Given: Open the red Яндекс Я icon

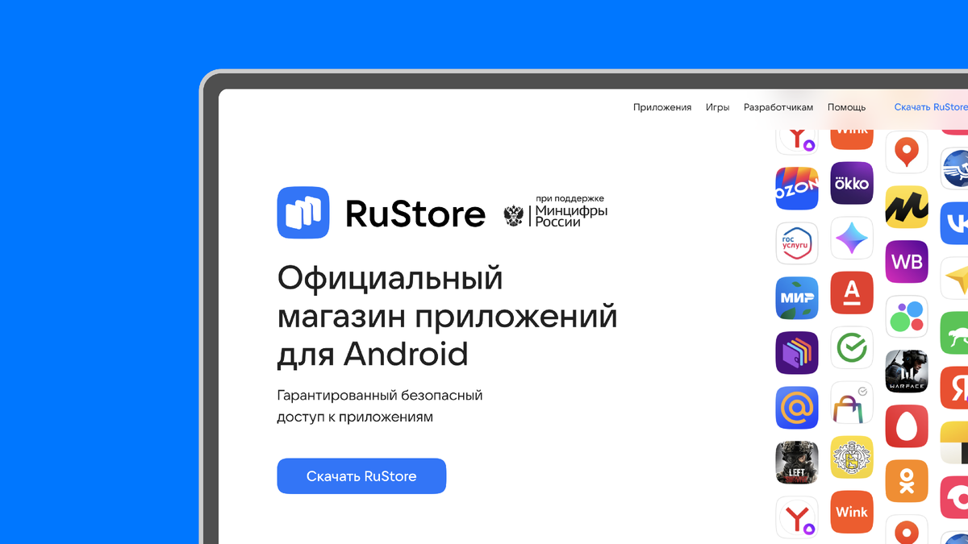Looking at the screenshot, I should 954,388.
